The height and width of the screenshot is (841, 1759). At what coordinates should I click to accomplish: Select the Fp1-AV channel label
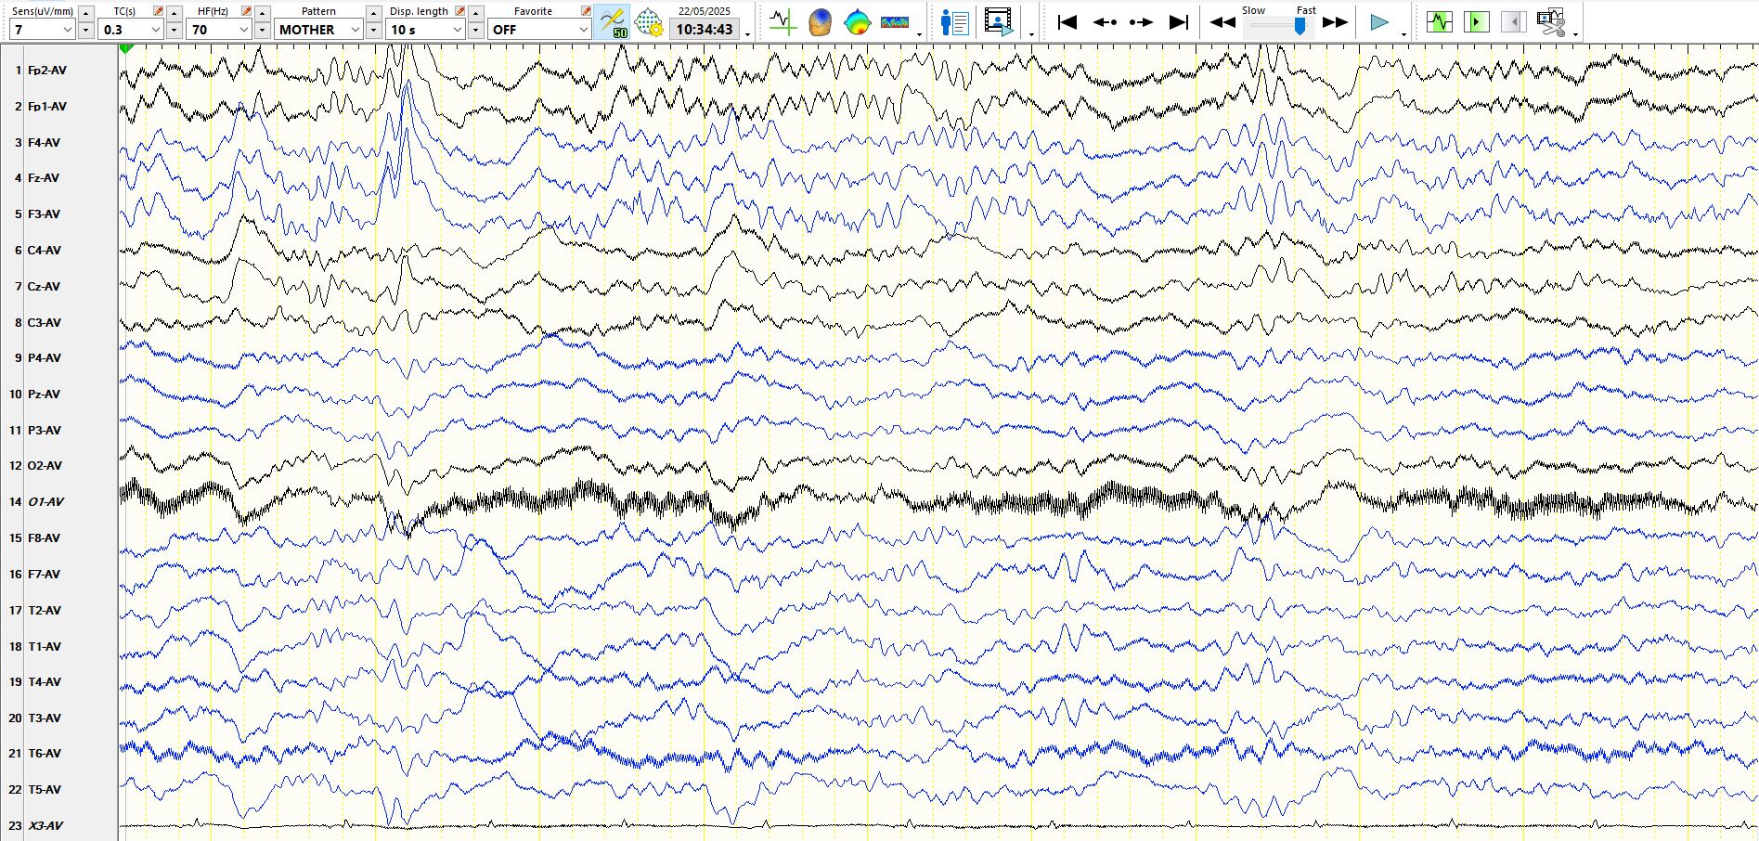[47, 107]
